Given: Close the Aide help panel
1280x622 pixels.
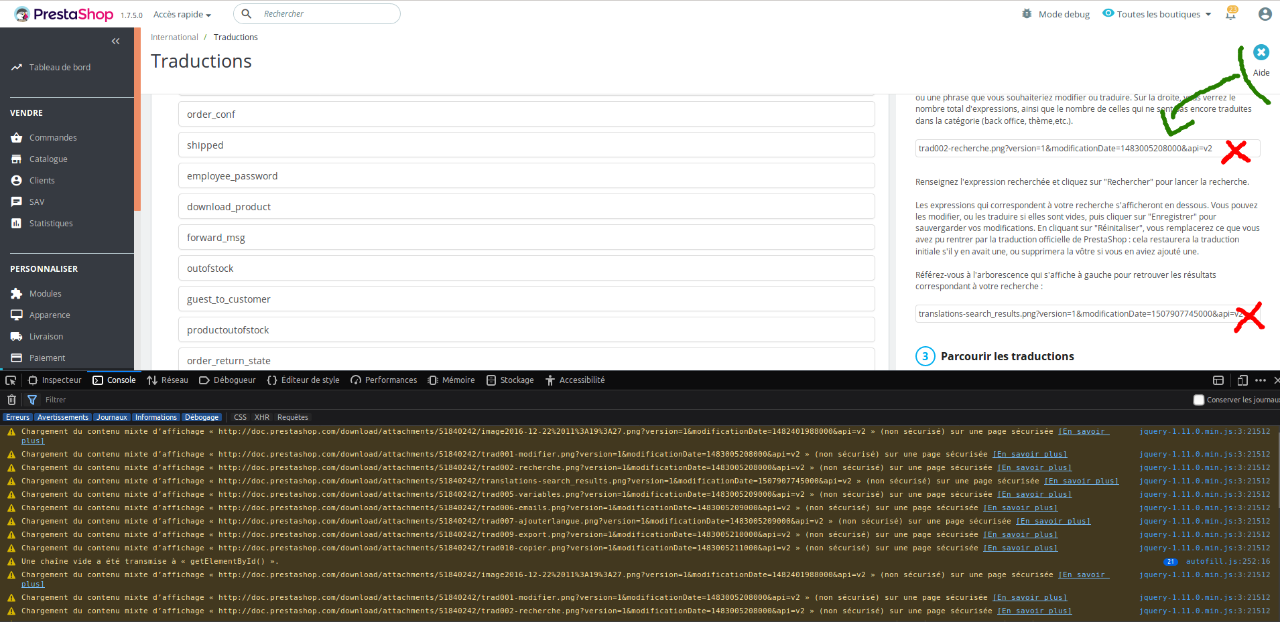Looking at the screenshot, I should click(x=1261, y=52).
